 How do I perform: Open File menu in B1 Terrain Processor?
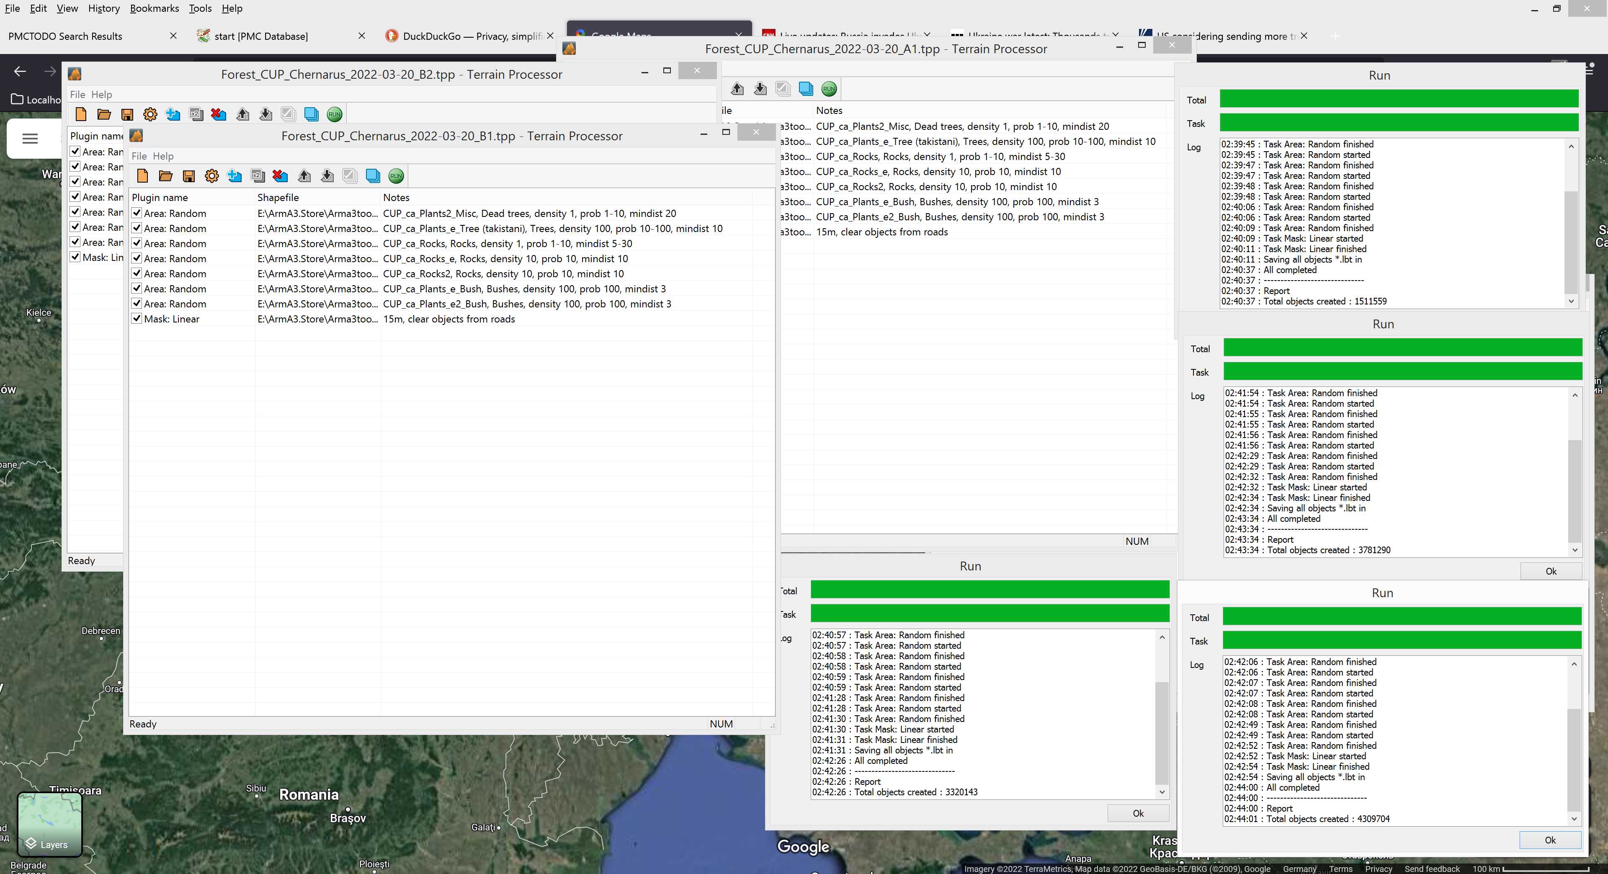pos(139,156)
